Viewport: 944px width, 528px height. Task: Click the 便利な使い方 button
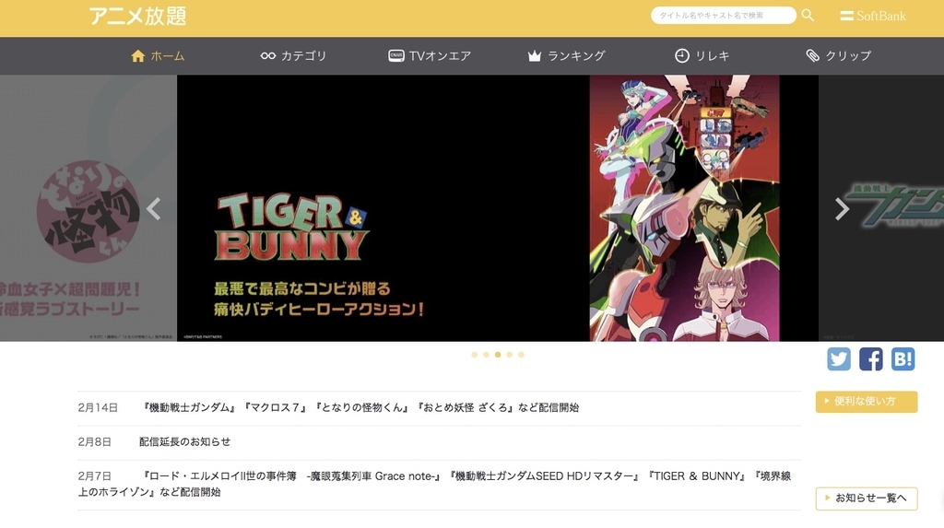(x=867, y=402)
